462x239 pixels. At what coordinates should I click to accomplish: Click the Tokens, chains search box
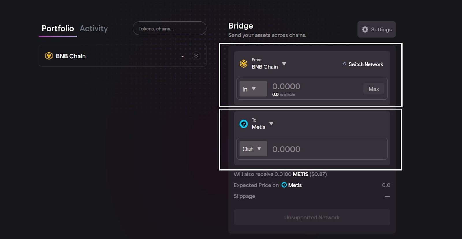click(x=169, y=28)
